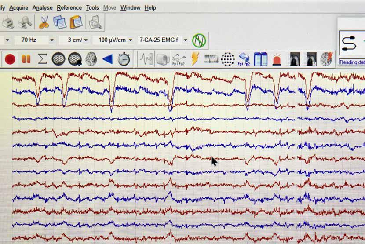Click the Reading data status text

pos(352,62)
